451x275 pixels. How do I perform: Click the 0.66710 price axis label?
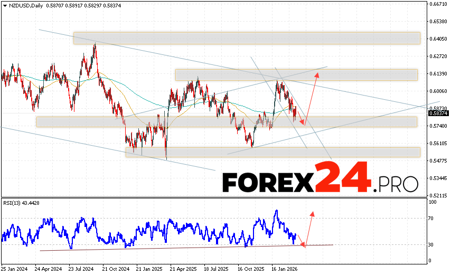(438, 4)
